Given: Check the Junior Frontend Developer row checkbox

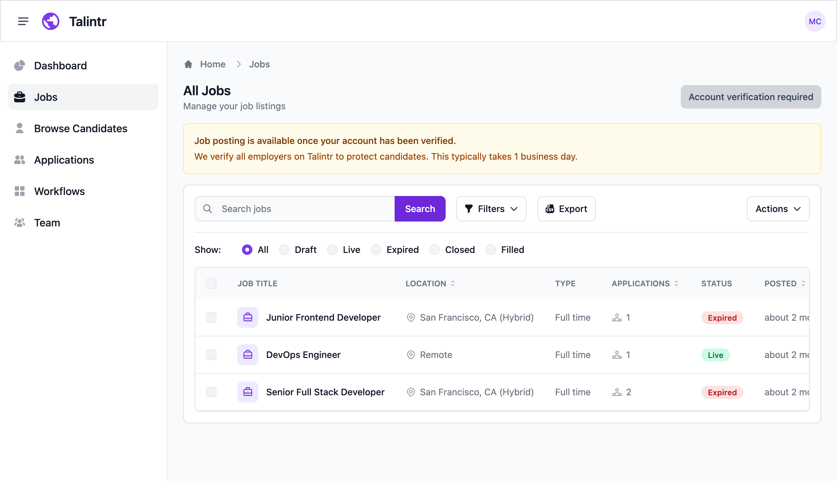Looking at the screenshot, I should tap(211, 317).
